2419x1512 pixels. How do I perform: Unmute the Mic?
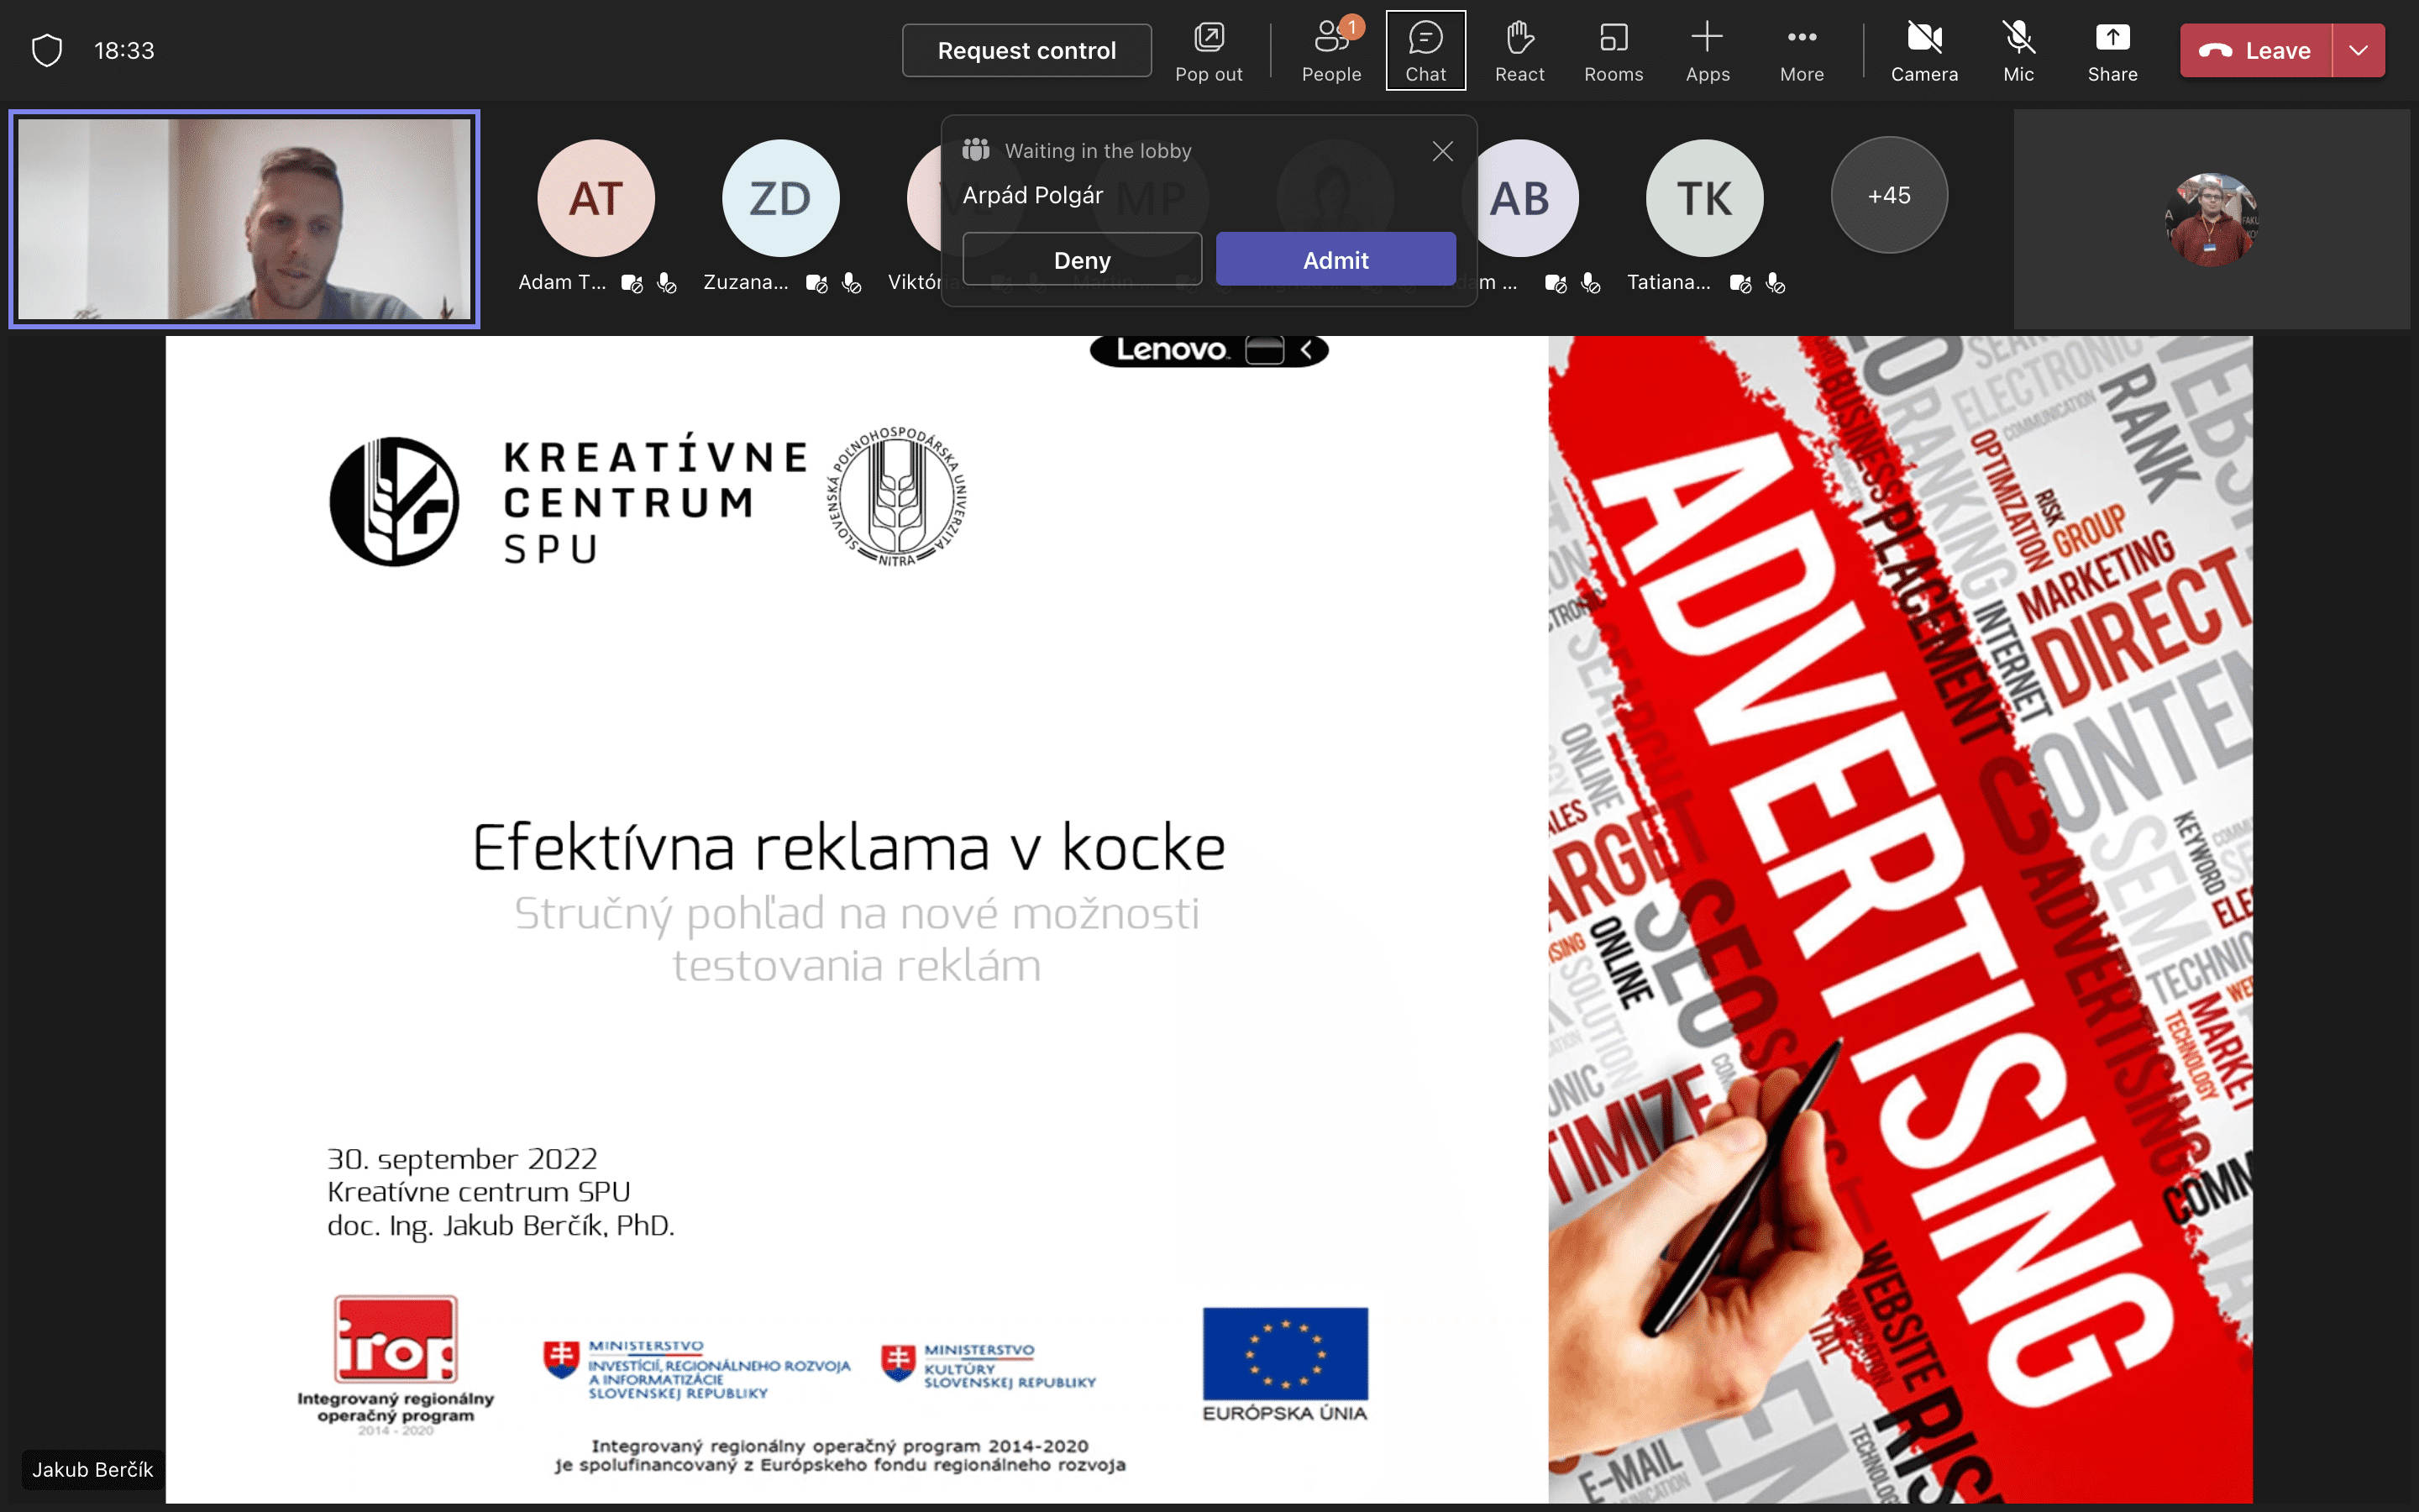(2018, 51)
